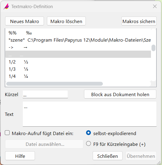
Task: Select the *szene* macro entry
Action: pyautogui.click(x=78, y=40)
